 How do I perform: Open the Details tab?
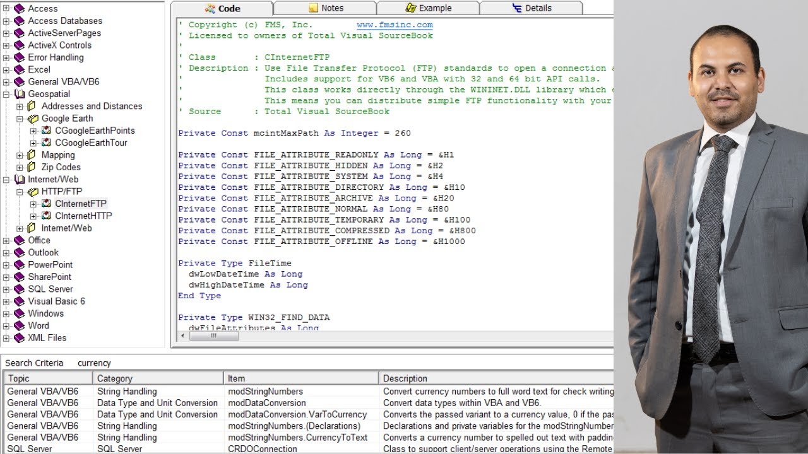(532, 8)
